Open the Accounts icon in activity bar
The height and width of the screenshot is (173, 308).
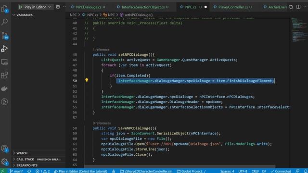[x=4, y=148]
